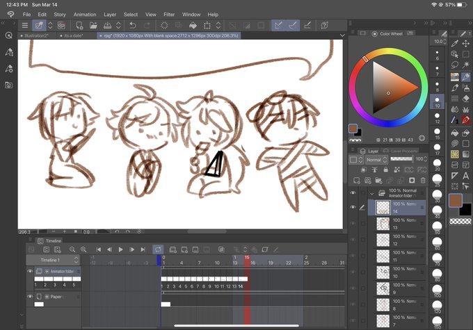Click the Fill bucket icon in command bar
Image resolution: width=473 pixels, height=330 pixels.
pyautogui.click(x=193, y=26)
